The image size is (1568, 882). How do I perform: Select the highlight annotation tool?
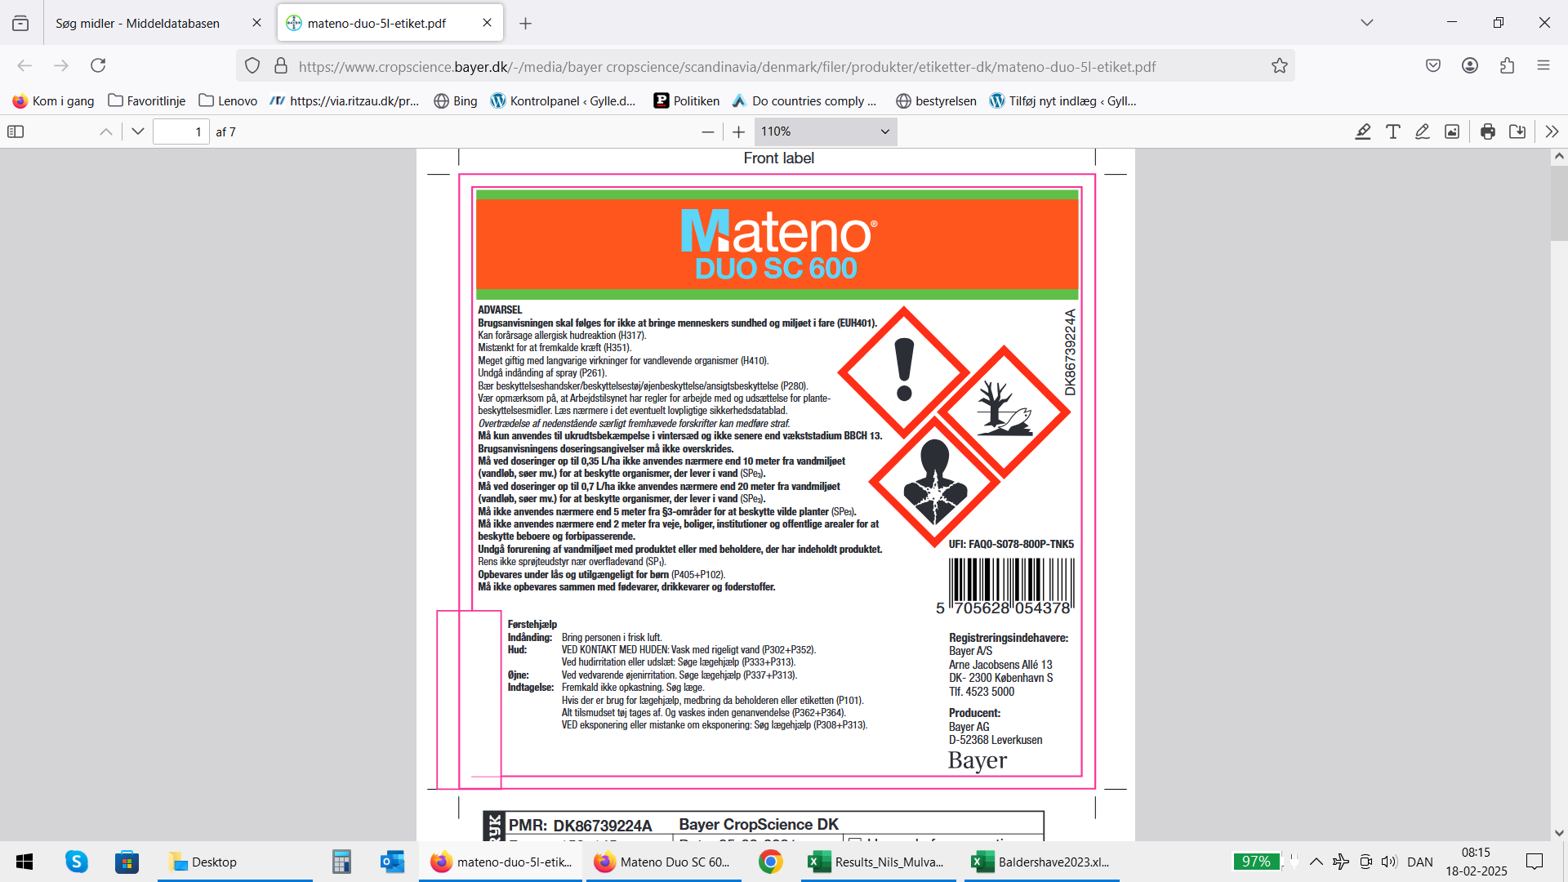(x=1362, y=131)
